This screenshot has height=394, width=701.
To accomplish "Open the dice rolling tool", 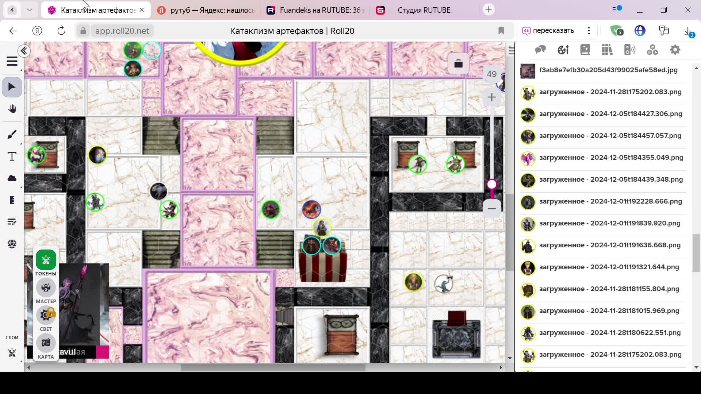I will click(12, 244).
